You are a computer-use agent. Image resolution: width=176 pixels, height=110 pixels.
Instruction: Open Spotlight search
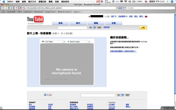[x=172, y=1]
